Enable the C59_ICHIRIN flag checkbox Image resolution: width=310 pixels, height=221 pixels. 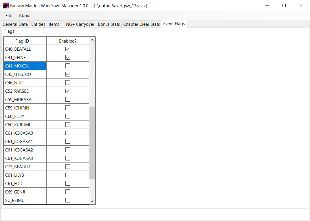coord(68,108)
